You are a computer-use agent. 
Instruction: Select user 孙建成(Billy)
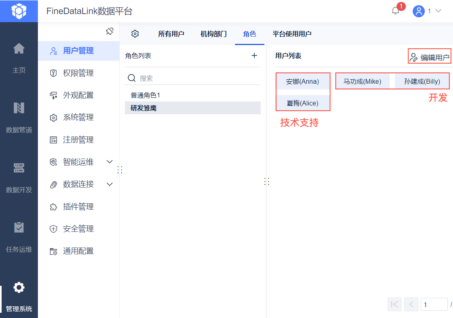tap(422, 82)
